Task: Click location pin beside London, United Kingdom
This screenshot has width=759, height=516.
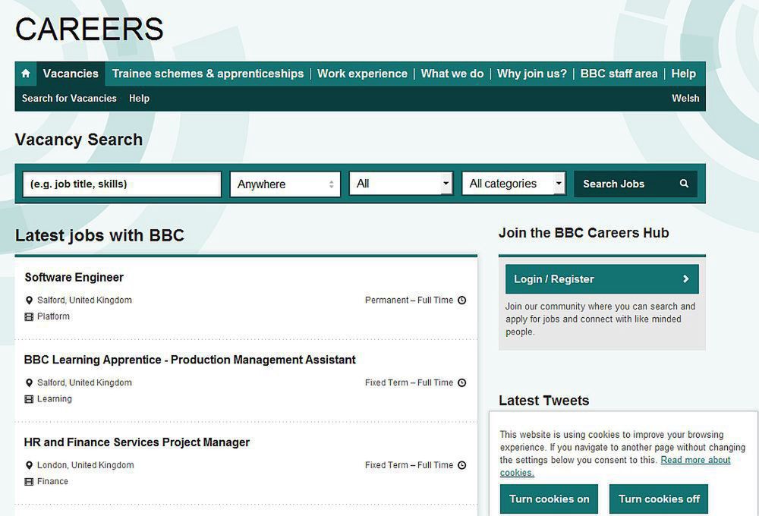Action: click(29, 465)
